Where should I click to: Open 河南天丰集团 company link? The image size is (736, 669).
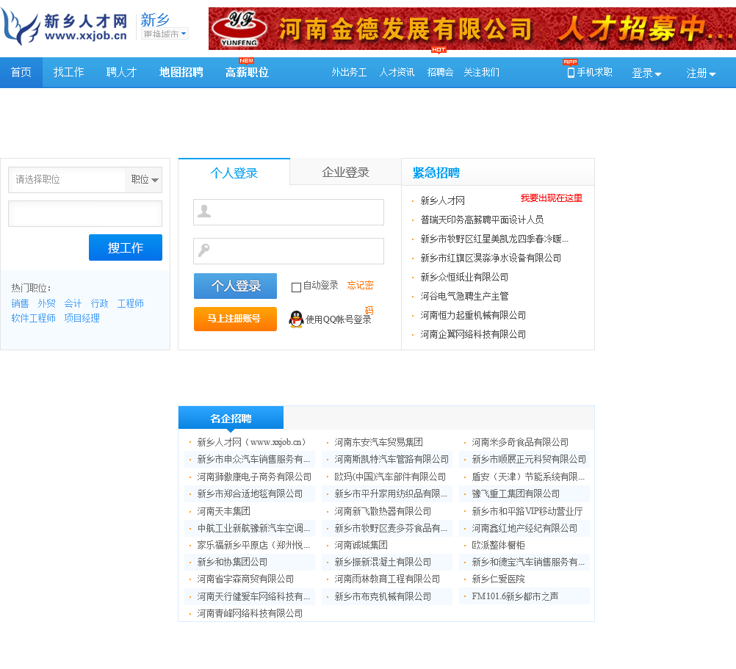pos(223,511)
